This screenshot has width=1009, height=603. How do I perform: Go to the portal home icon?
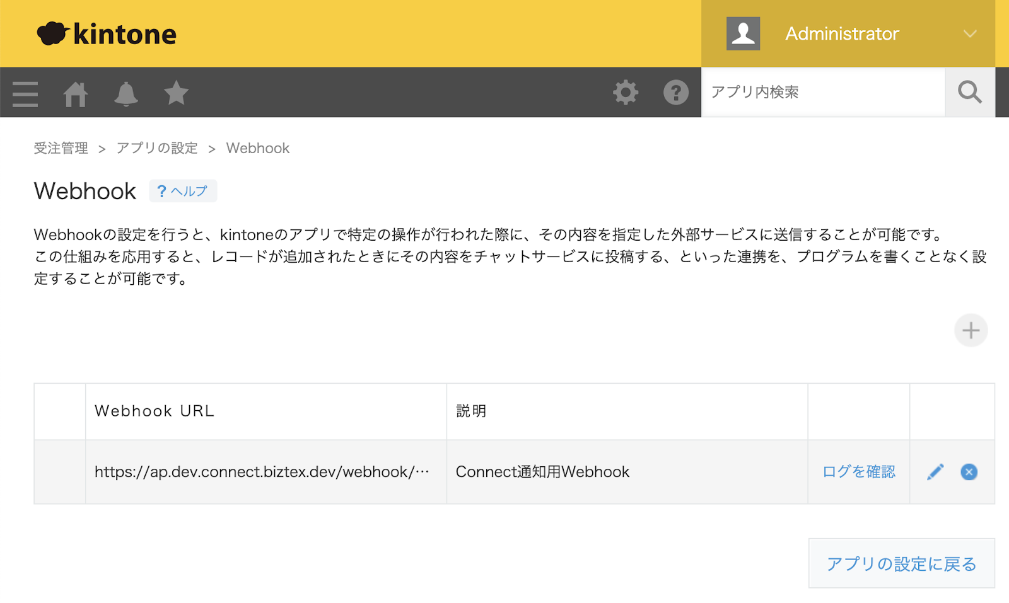point(76,94)
